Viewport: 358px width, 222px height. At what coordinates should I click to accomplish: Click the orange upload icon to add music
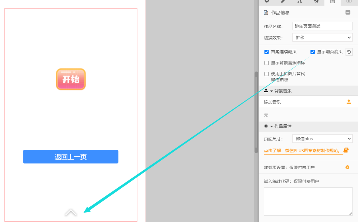tap(349, 102)
